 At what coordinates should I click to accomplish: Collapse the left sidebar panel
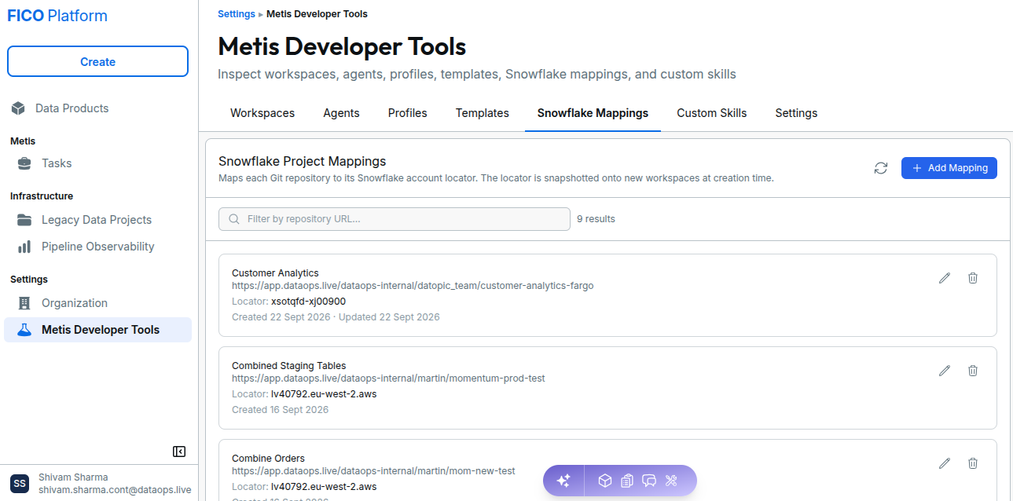pos(179,452)
